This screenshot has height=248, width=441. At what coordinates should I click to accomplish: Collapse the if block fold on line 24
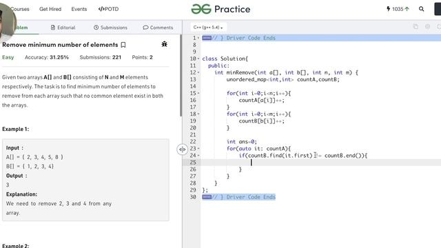pyautogui.click(x=198, y=156)
